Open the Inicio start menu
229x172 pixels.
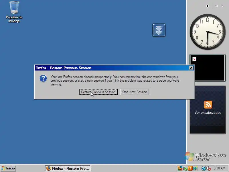[x=8, y=168]
